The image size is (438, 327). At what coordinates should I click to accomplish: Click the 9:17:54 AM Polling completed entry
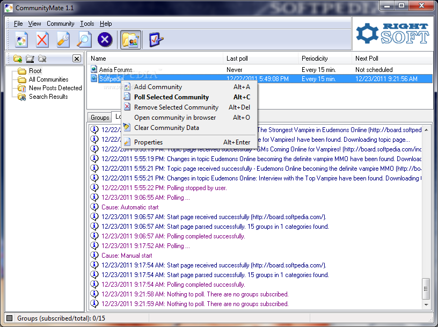pos(173,285)
